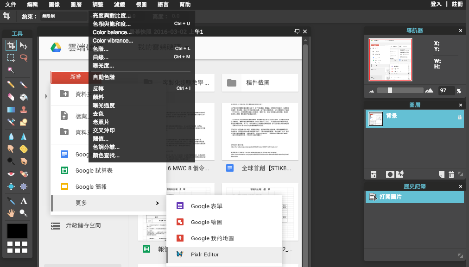Screen dimensions: 469x267
Task: Create new layer in Layers panel
Action: [x=442, y=174]
